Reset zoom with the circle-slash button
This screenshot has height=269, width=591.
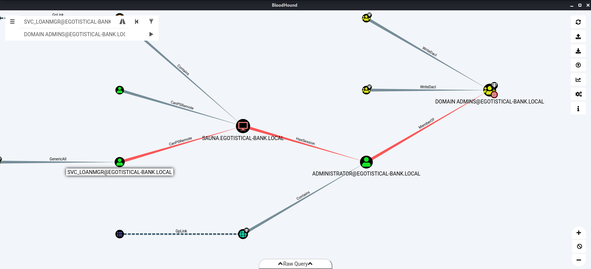tap(579, 246)
